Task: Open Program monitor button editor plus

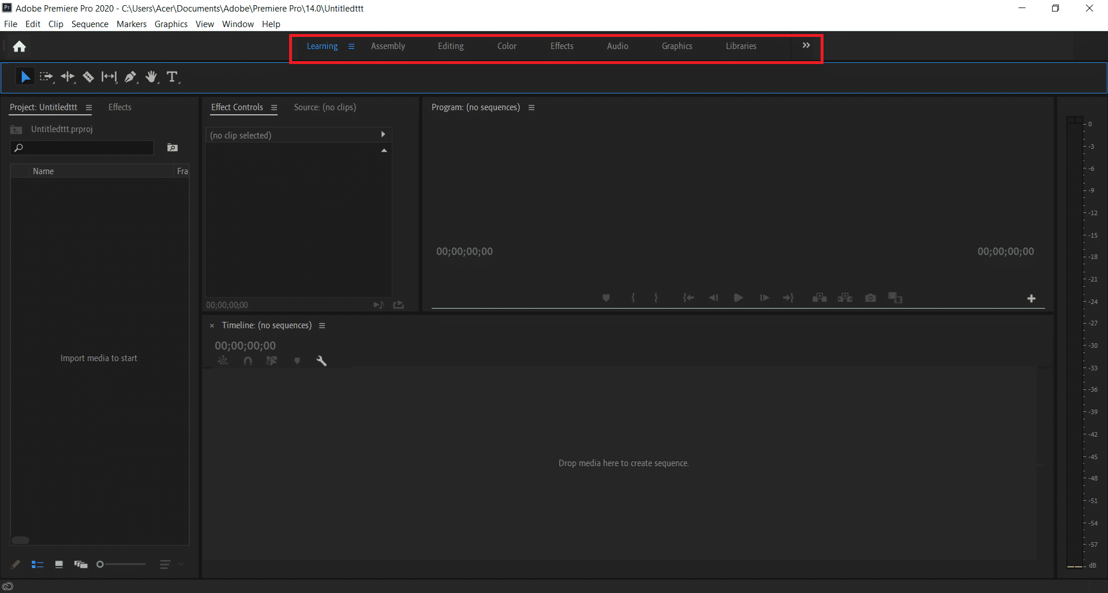Action: pos(1031,298)
